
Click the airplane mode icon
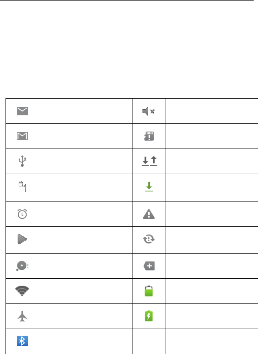22,316
